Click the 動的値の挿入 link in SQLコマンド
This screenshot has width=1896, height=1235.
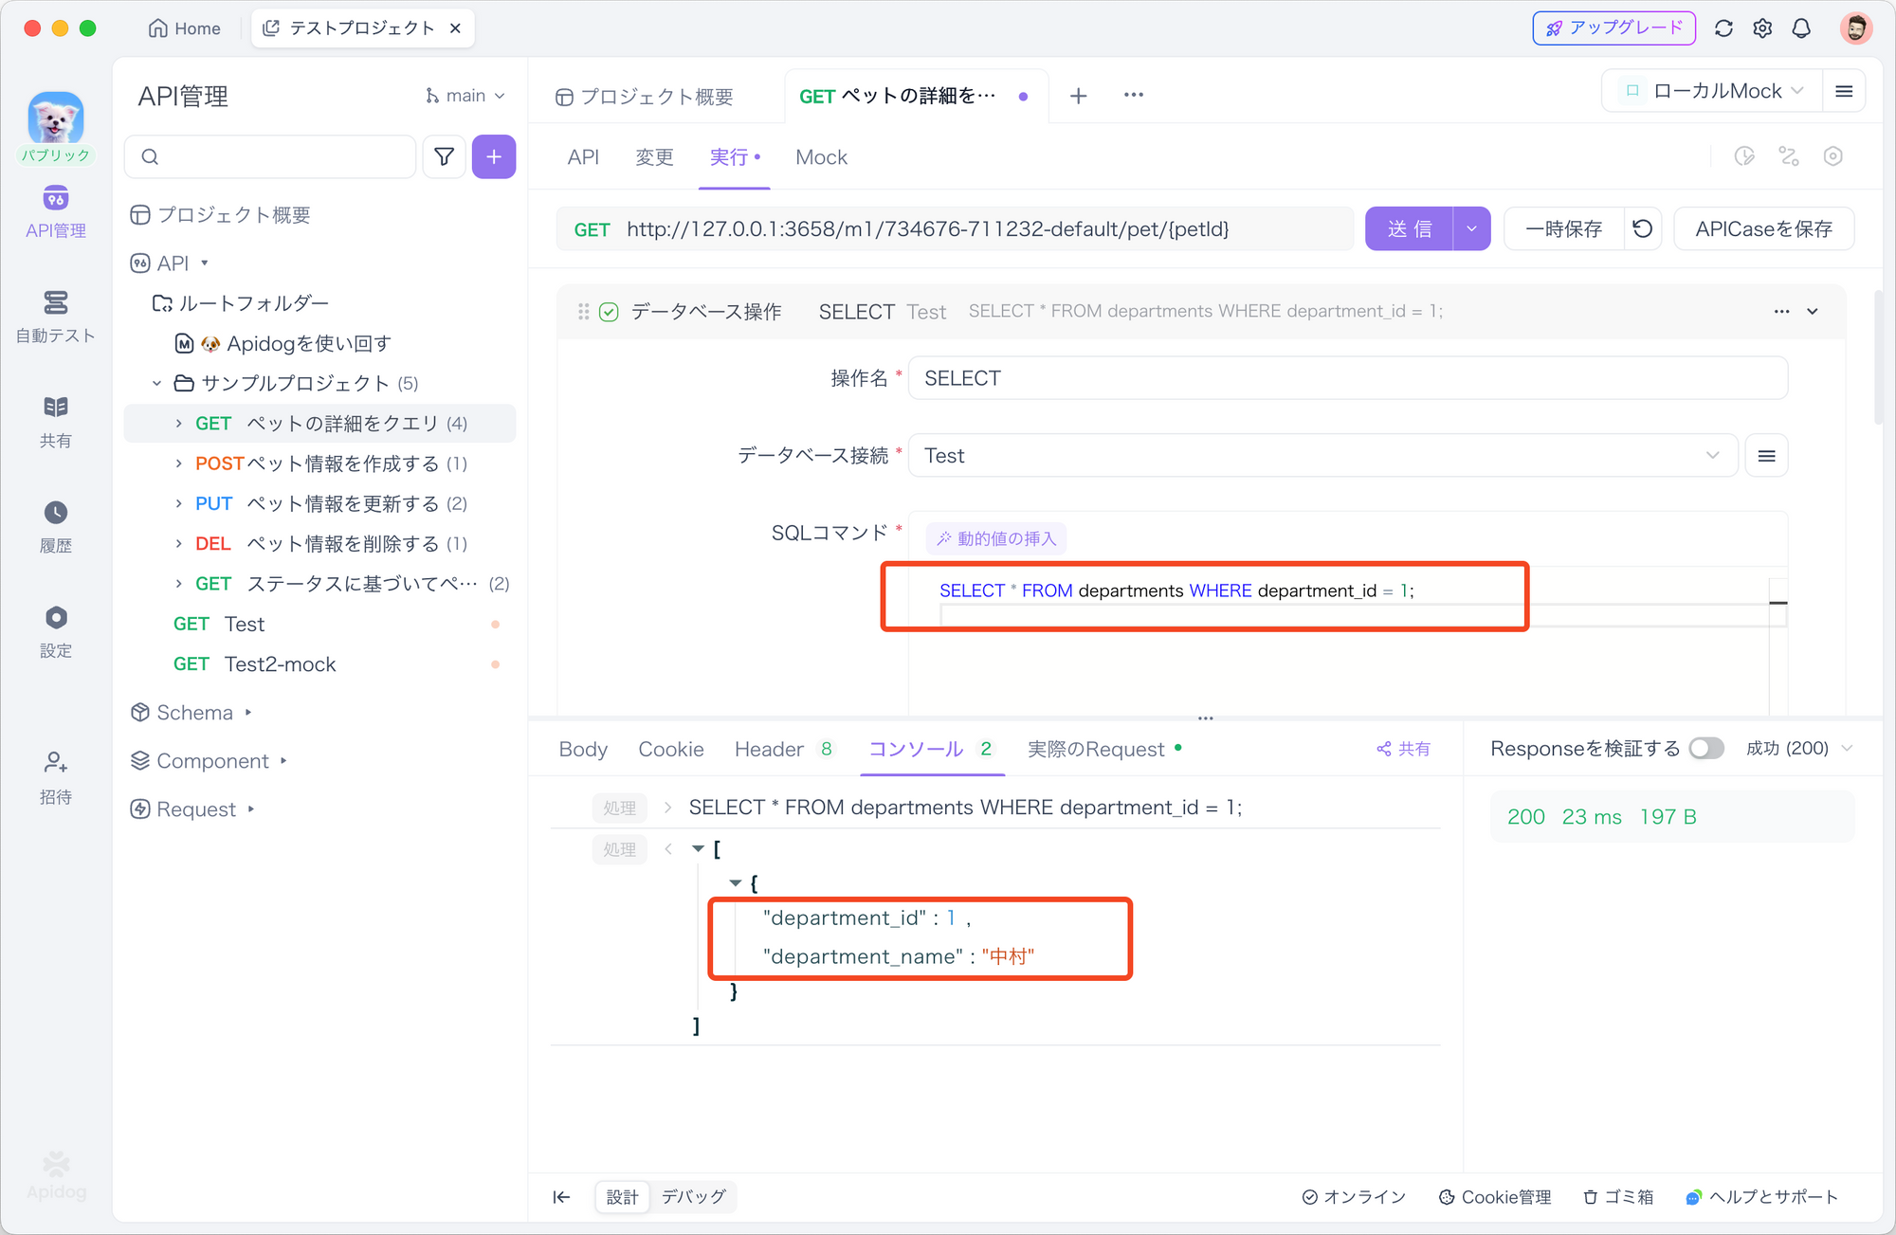[x=996, y=537]
